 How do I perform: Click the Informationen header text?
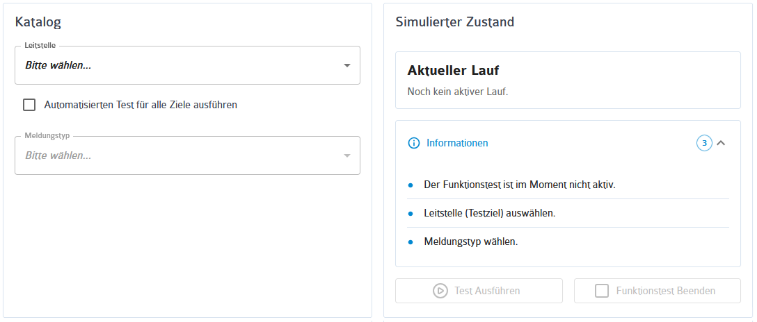tap(457, 143)
